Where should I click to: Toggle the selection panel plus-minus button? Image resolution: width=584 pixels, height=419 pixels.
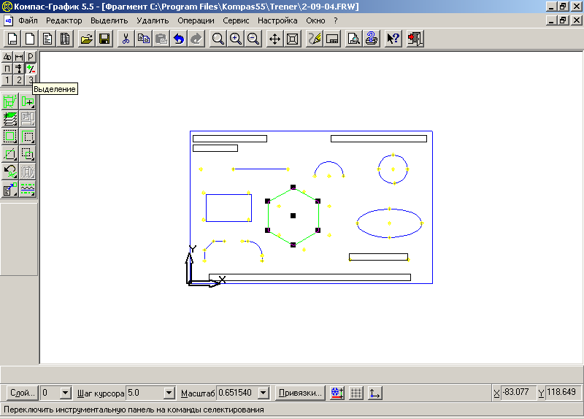pos(31,69)
